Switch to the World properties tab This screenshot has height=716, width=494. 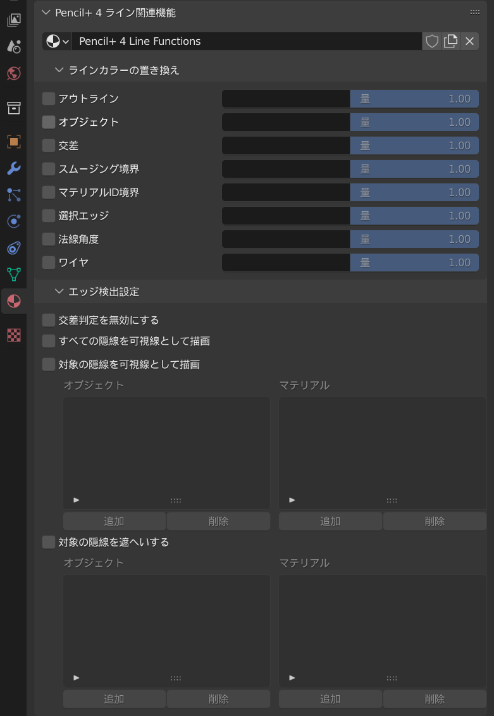pos(13,73)
